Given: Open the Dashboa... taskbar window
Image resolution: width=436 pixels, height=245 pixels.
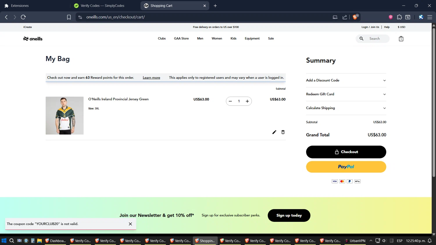Looking at the screenshot, I should coord(55,241).
